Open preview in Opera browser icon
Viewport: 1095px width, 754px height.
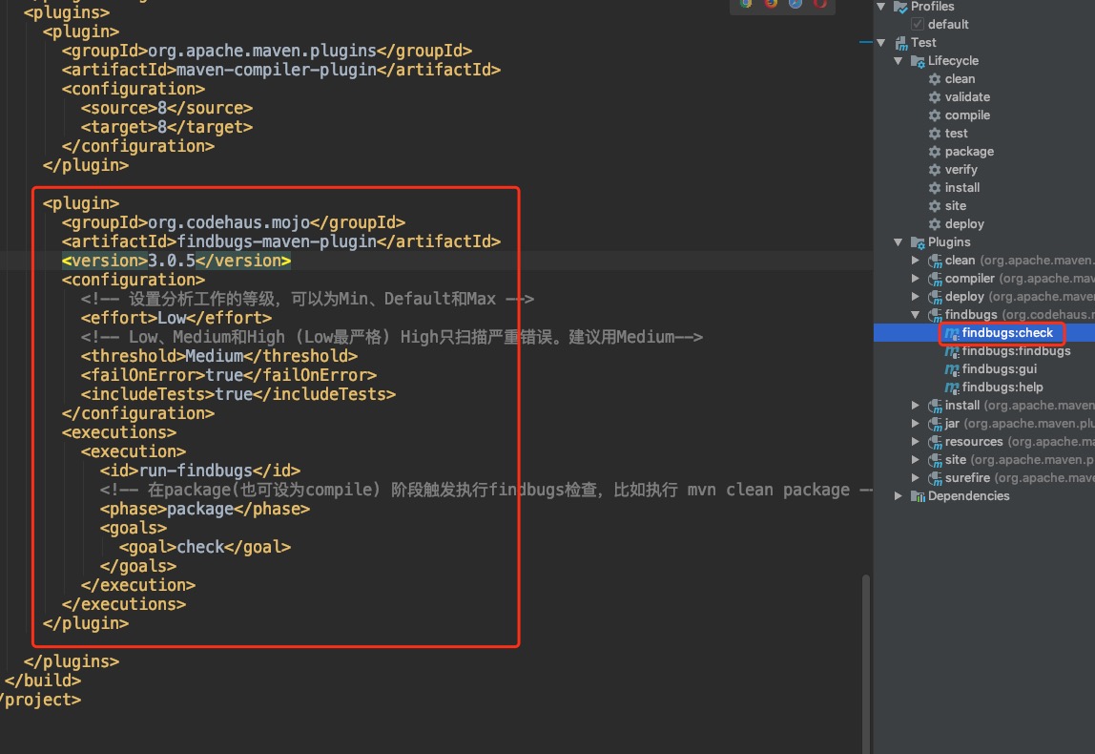[x=820, y=4]
